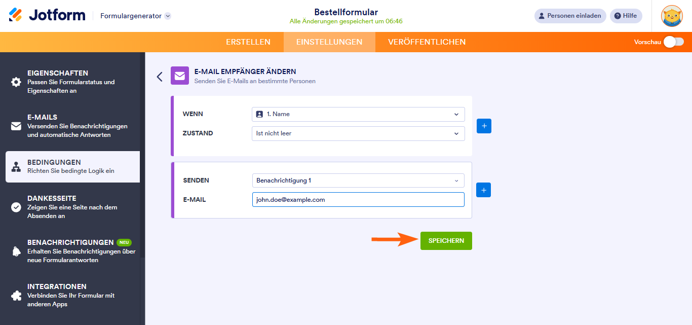Add another condition with plus beside WENN

[484, 126]
